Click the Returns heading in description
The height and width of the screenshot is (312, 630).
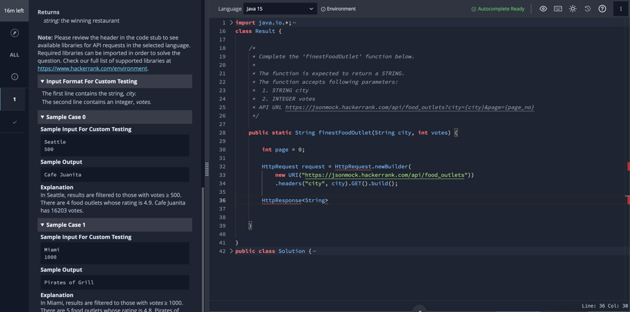pos(49,12)
